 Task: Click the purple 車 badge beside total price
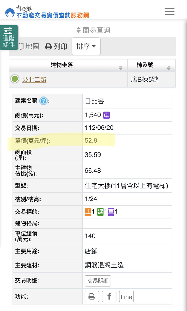tap(106, 115)
